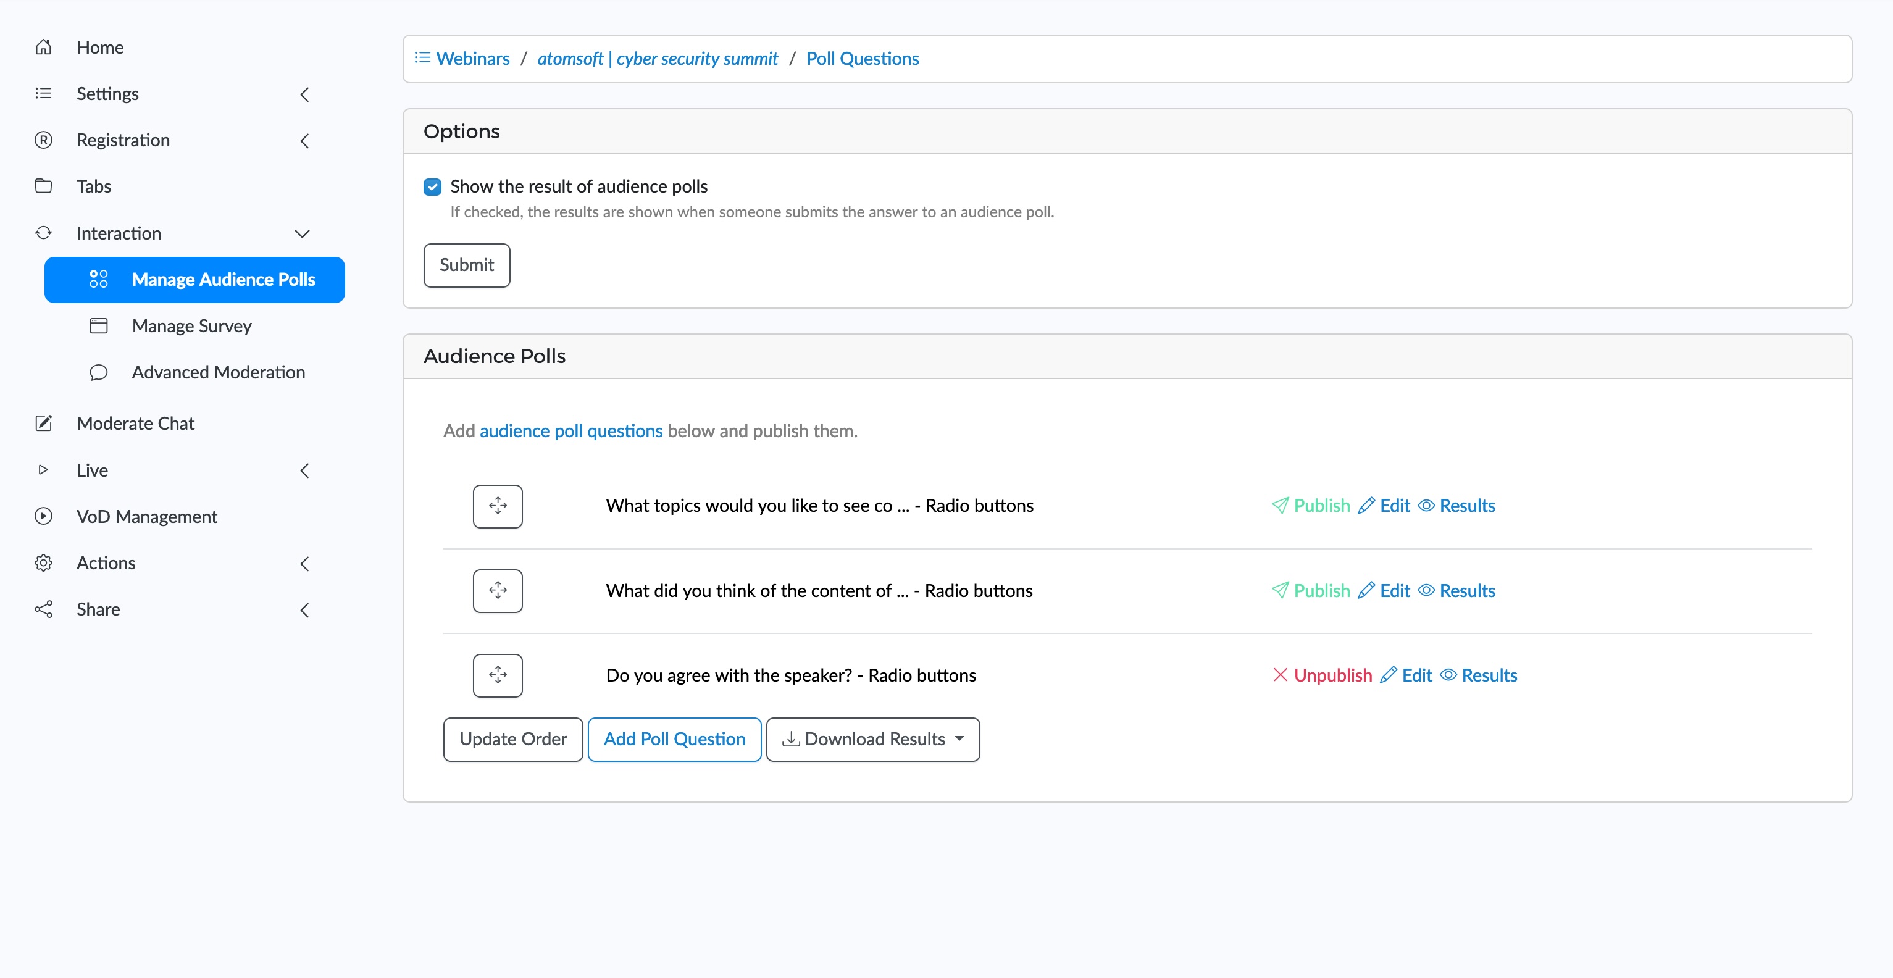1893x978 pixels.
Task: View Results for 'What did you think' poll
Action: 1467,591
